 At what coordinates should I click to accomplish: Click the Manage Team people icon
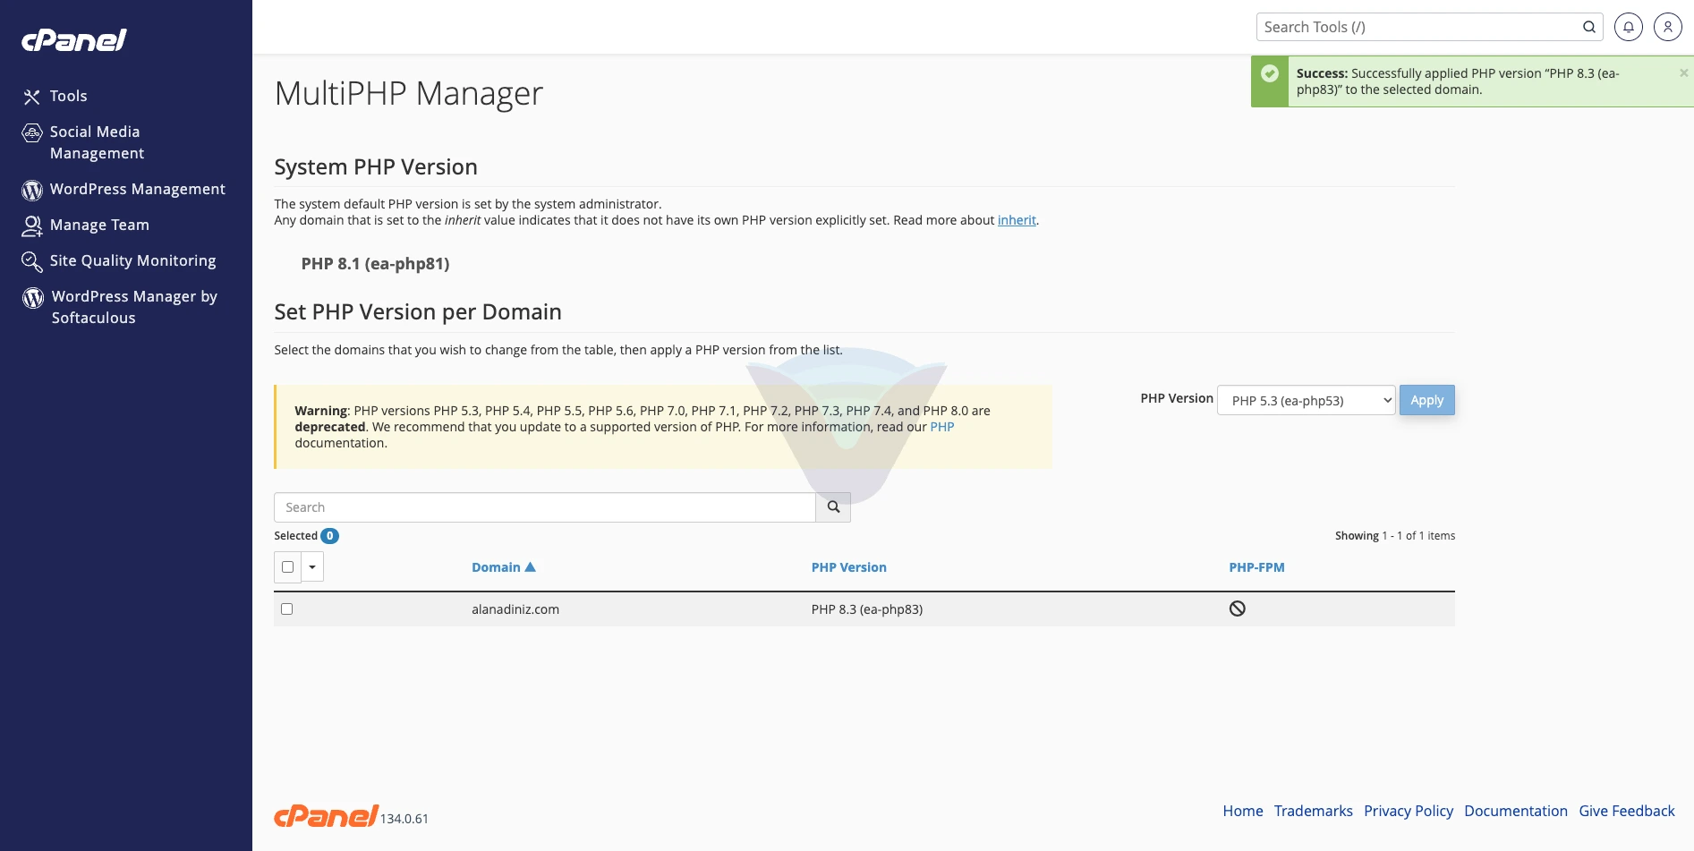tap(32, 226)
